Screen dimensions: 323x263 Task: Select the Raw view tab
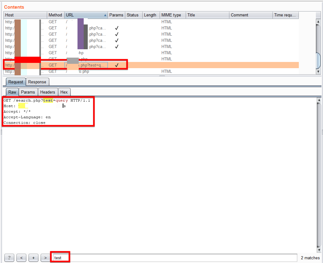point(12,92)
